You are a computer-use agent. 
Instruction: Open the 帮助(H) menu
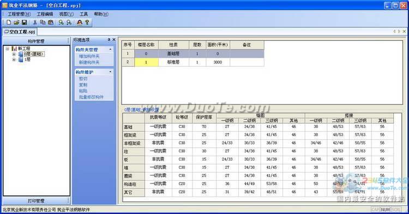pyautogui.click(x=101, y=14)
